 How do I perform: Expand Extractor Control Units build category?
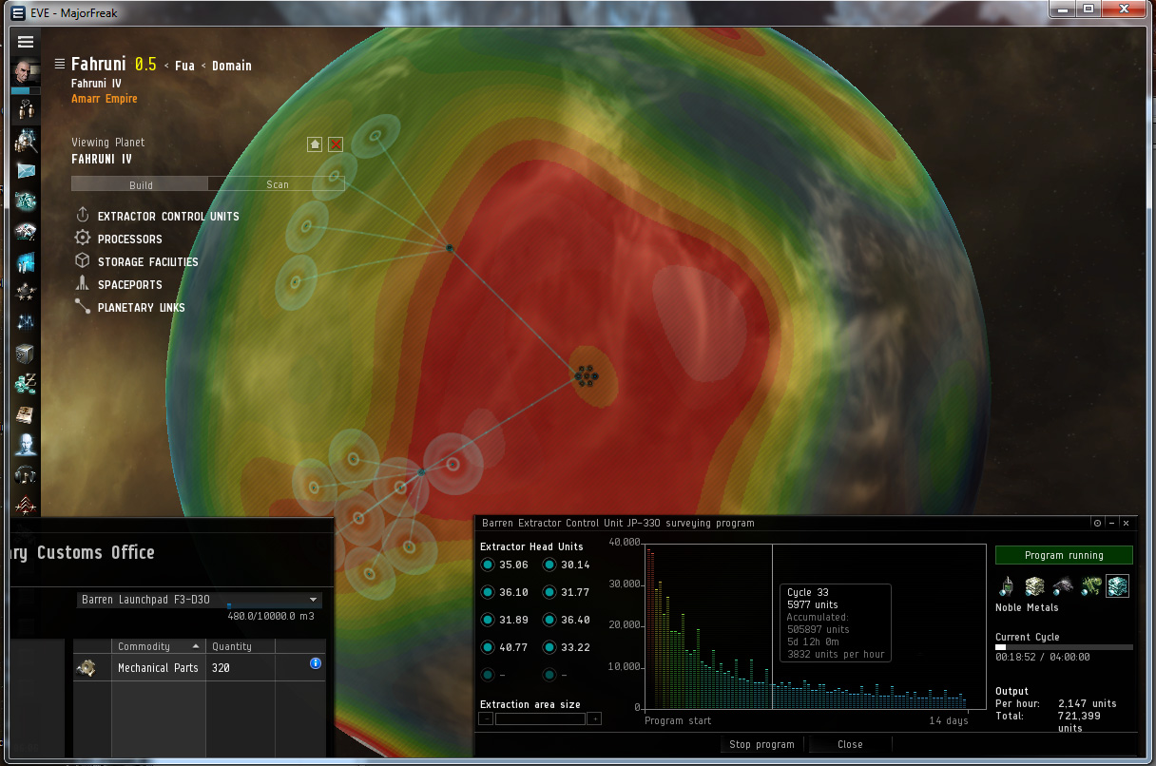click(157, 216)
